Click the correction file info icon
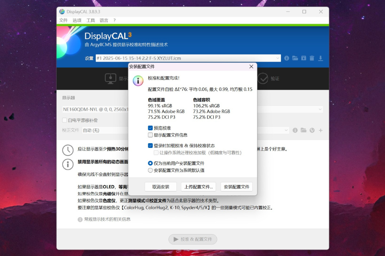 click(x=295, y=130)
